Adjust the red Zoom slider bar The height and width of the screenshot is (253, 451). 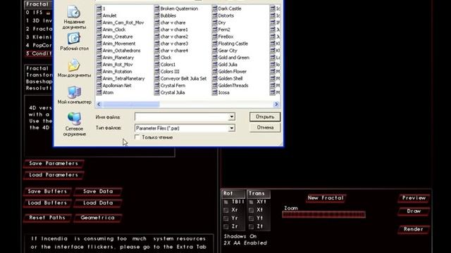pos(324,214)
